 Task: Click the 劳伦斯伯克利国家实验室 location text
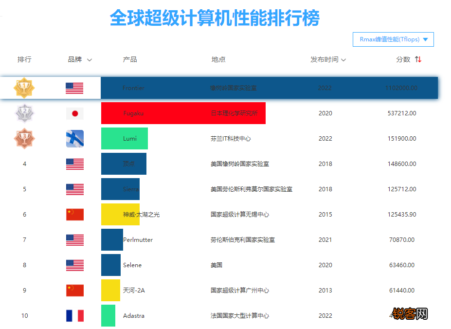(x=242, y=240)
